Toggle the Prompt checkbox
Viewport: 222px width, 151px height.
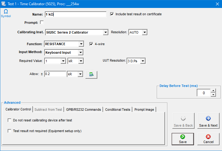[42, 23]
